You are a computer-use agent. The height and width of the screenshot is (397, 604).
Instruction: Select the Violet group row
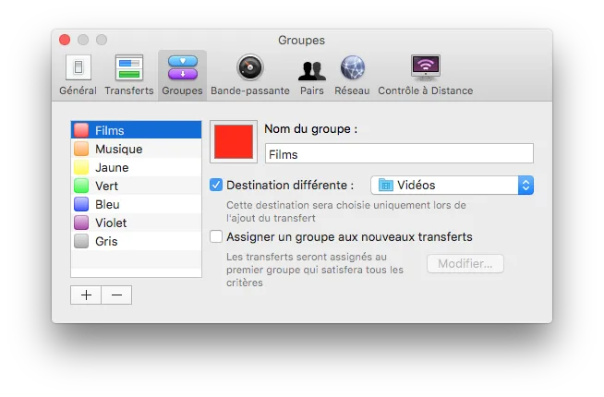pos(136,223)
